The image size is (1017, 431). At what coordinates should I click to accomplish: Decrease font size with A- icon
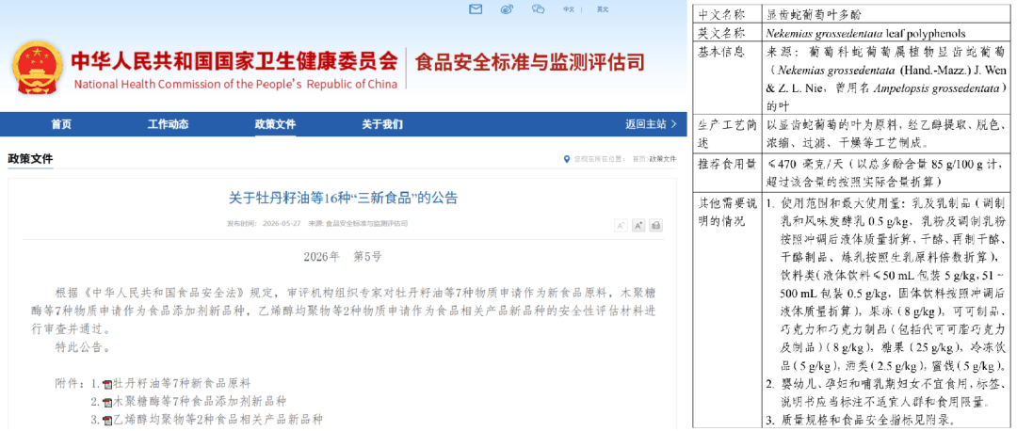pos(621,226)
